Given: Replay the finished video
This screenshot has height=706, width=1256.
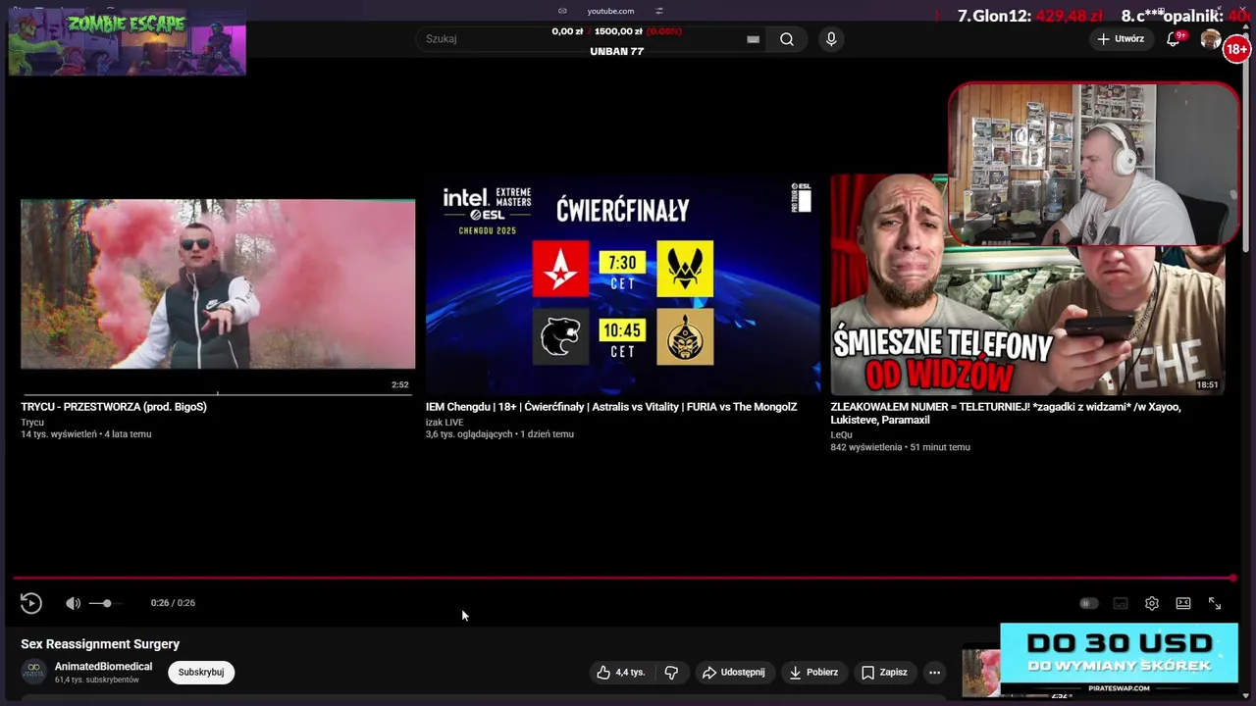Looking at the screenshot, I should (x=31, y=603).
